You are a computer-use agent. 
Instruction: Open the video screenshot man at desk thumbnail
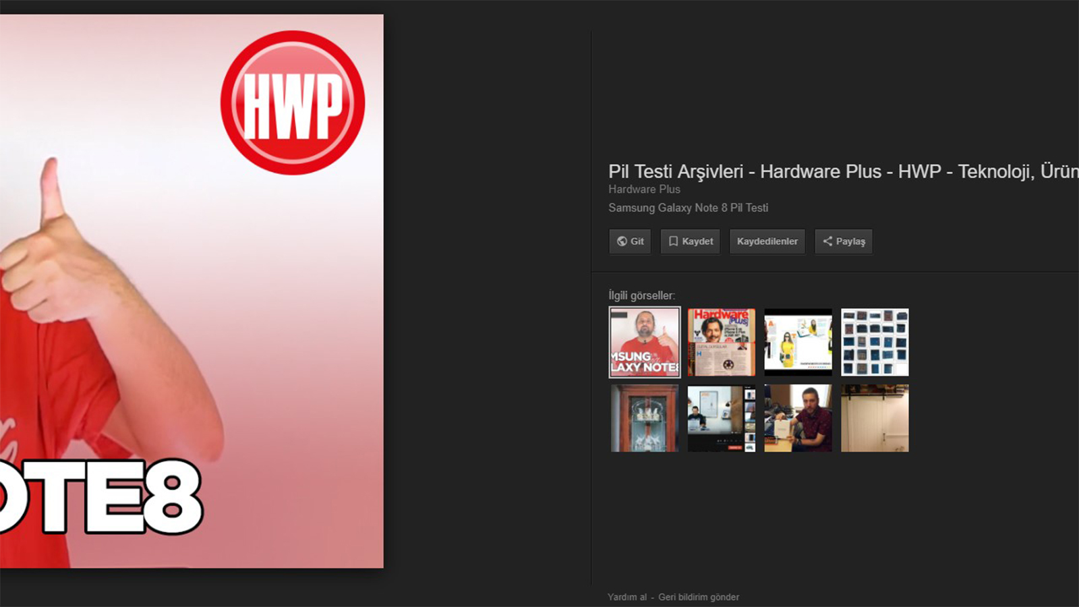point(722,418)
